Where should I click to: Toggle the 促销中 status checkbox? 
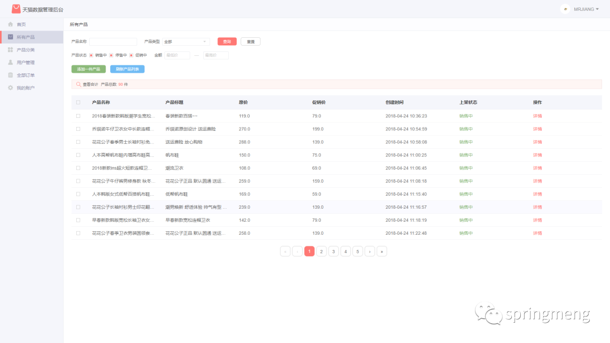pos(132,55)
